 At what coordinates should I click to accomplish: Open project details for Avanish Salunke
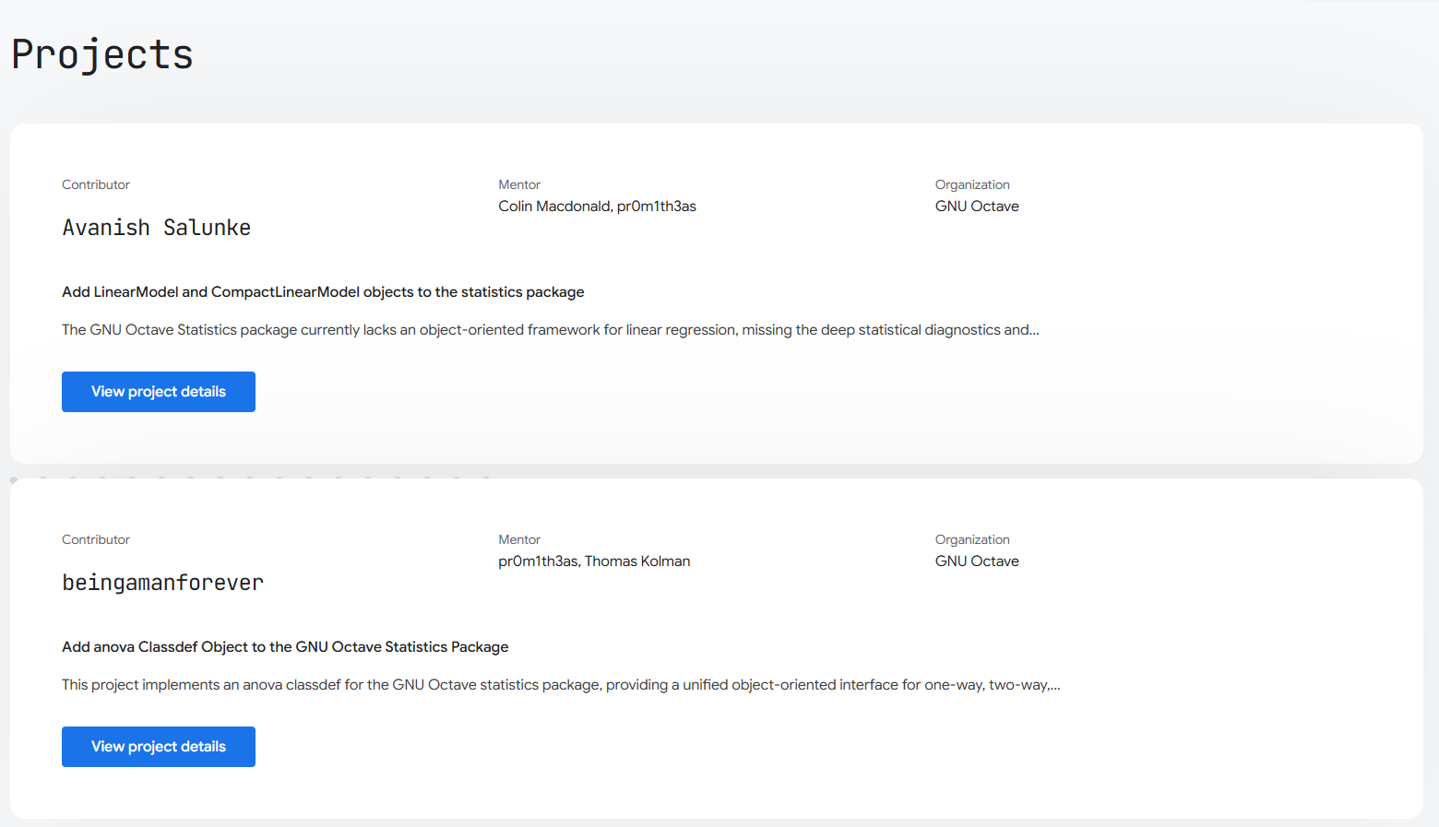tap(159, 392)
